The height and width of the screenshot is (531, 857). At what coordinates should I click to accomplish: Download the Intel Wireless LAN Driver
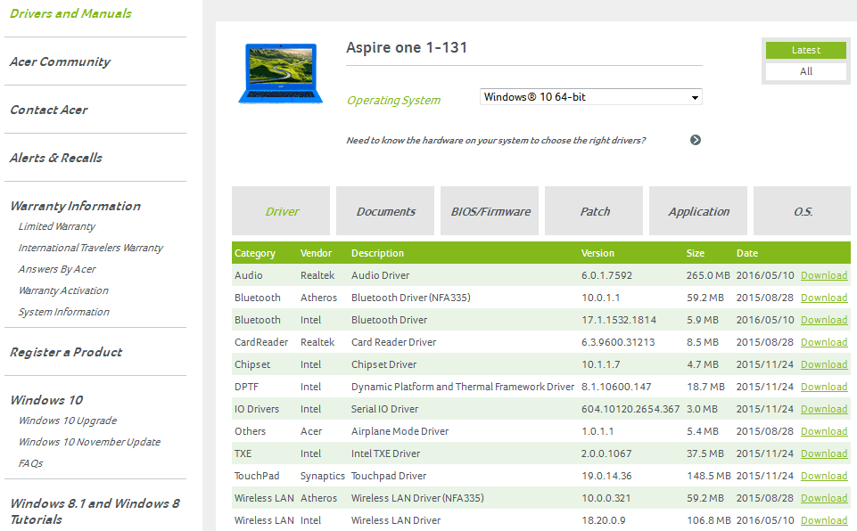824,520
